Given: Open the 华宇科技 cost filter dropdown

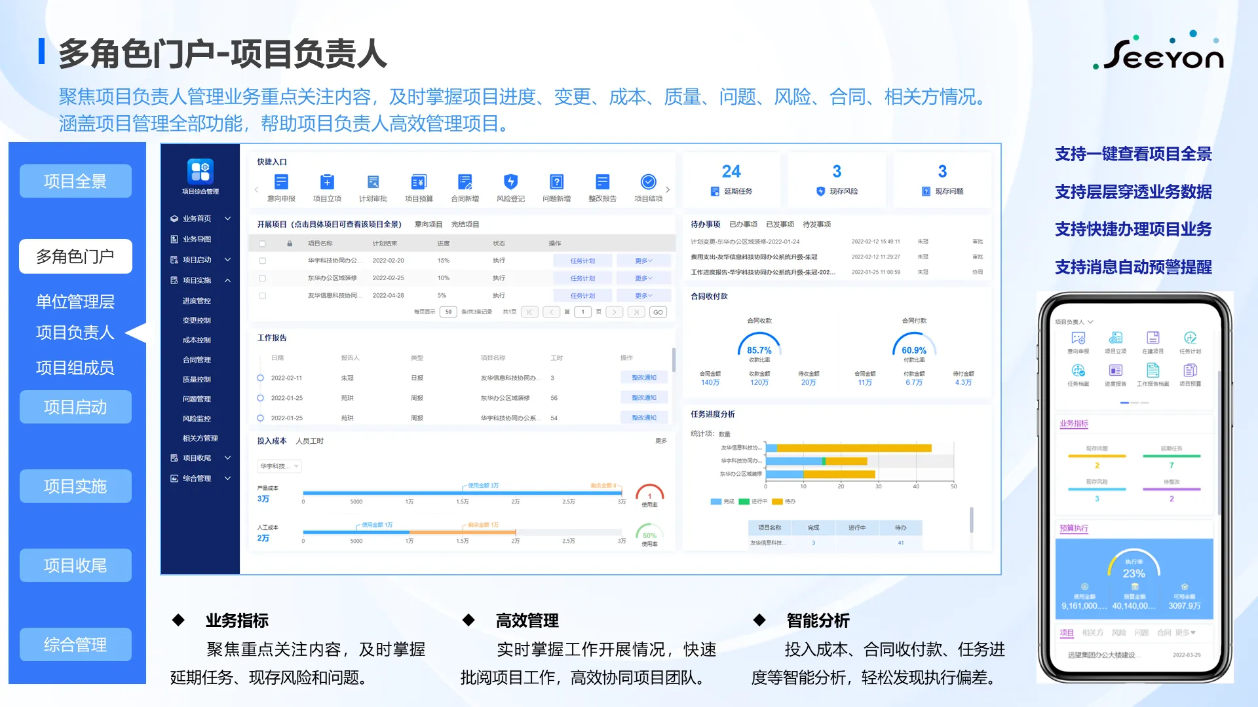Looking at the screenshot, I should pos(279,466).
